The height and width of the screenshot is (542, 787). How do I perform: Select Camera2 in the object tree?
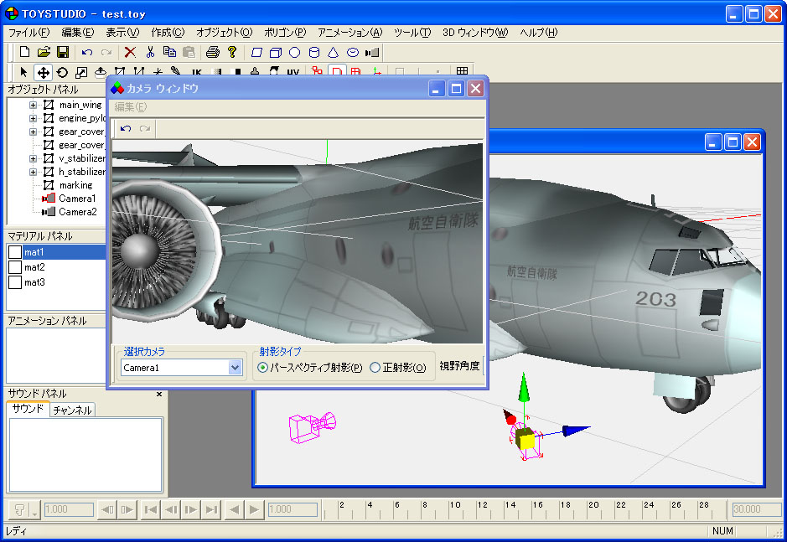(77, 212)
